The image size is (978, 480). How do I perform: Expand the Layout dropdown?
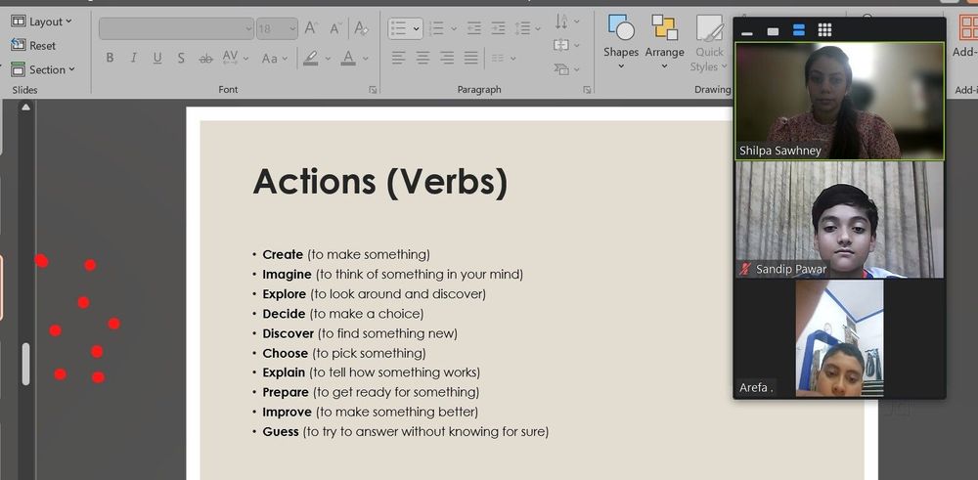coord(41,22)
